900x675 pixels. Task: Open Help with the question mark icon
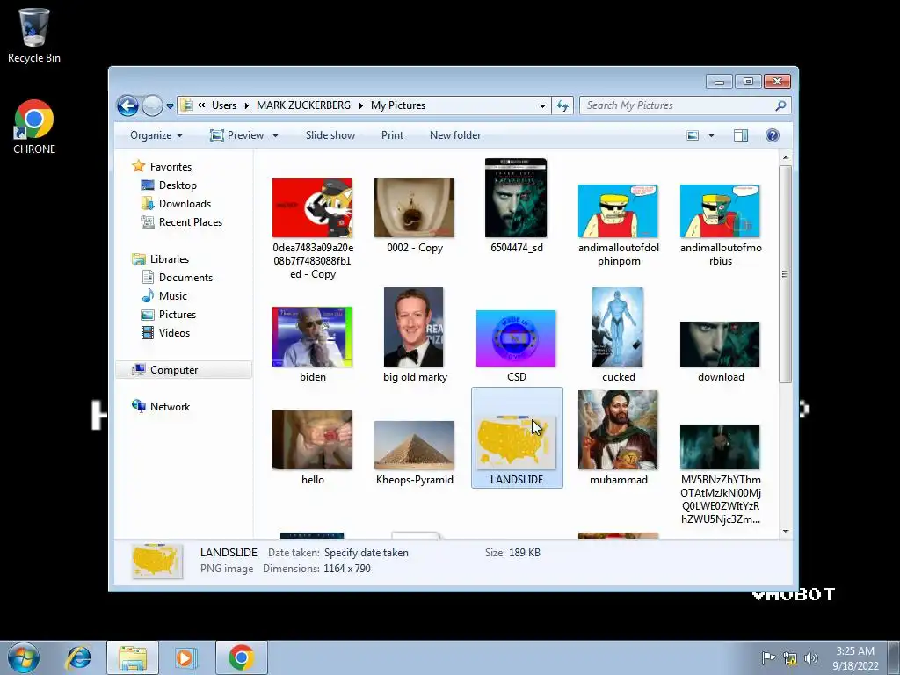click(772, 135)
